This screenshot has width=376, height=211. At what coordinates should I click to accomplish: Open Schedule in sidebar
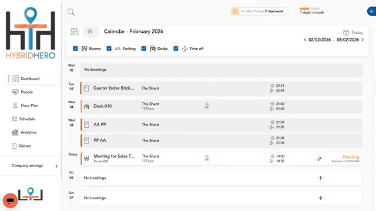coord(27,119)
